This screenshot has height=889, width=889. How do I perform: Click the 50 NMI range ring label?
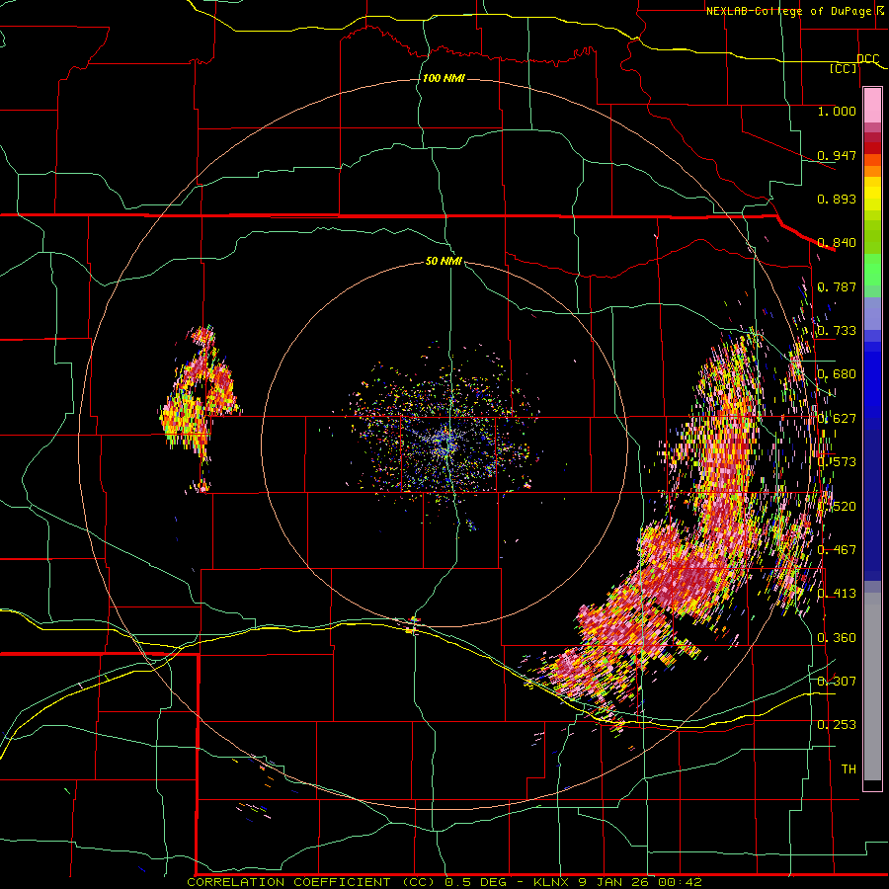click(x=444, y=261)
